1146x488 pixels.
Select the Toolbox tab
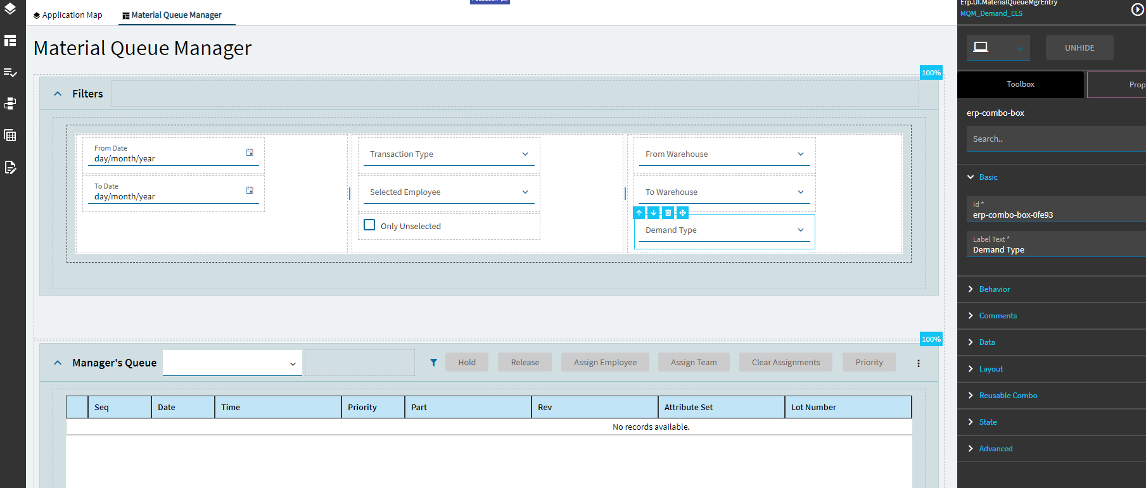click(x=1021, y=84)
